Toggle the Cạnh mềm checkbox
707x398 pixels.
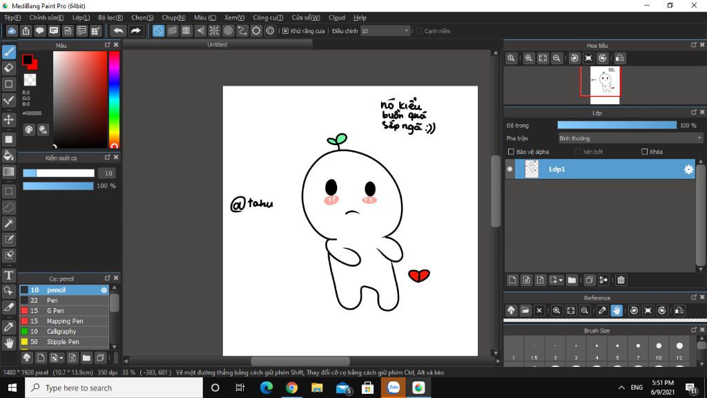[419, 31]
